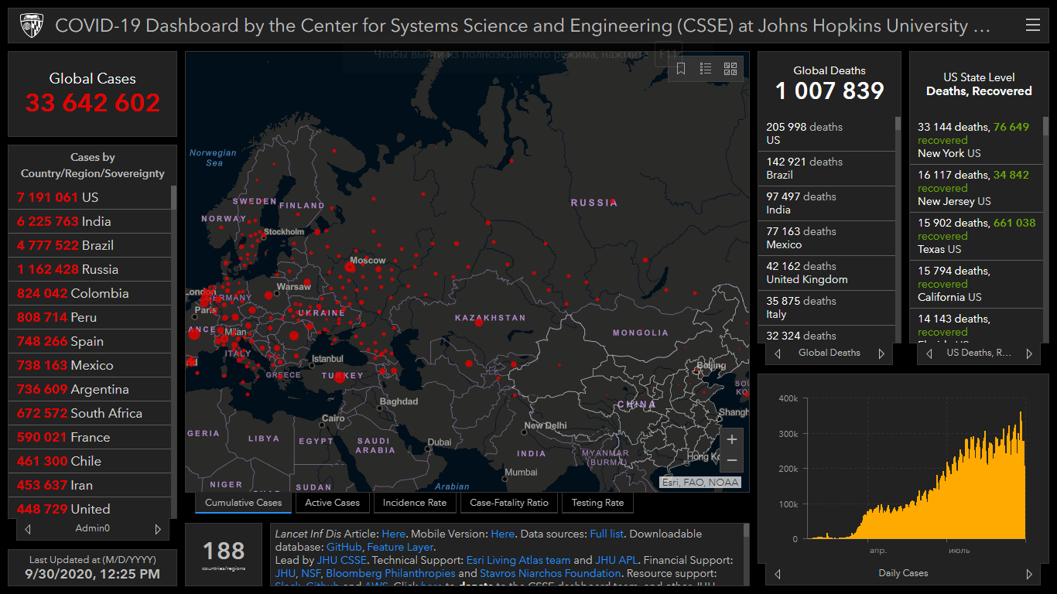Go to next page after Admin0
This screenshot has height=594, width=1057.
click(x=158, y=529)
